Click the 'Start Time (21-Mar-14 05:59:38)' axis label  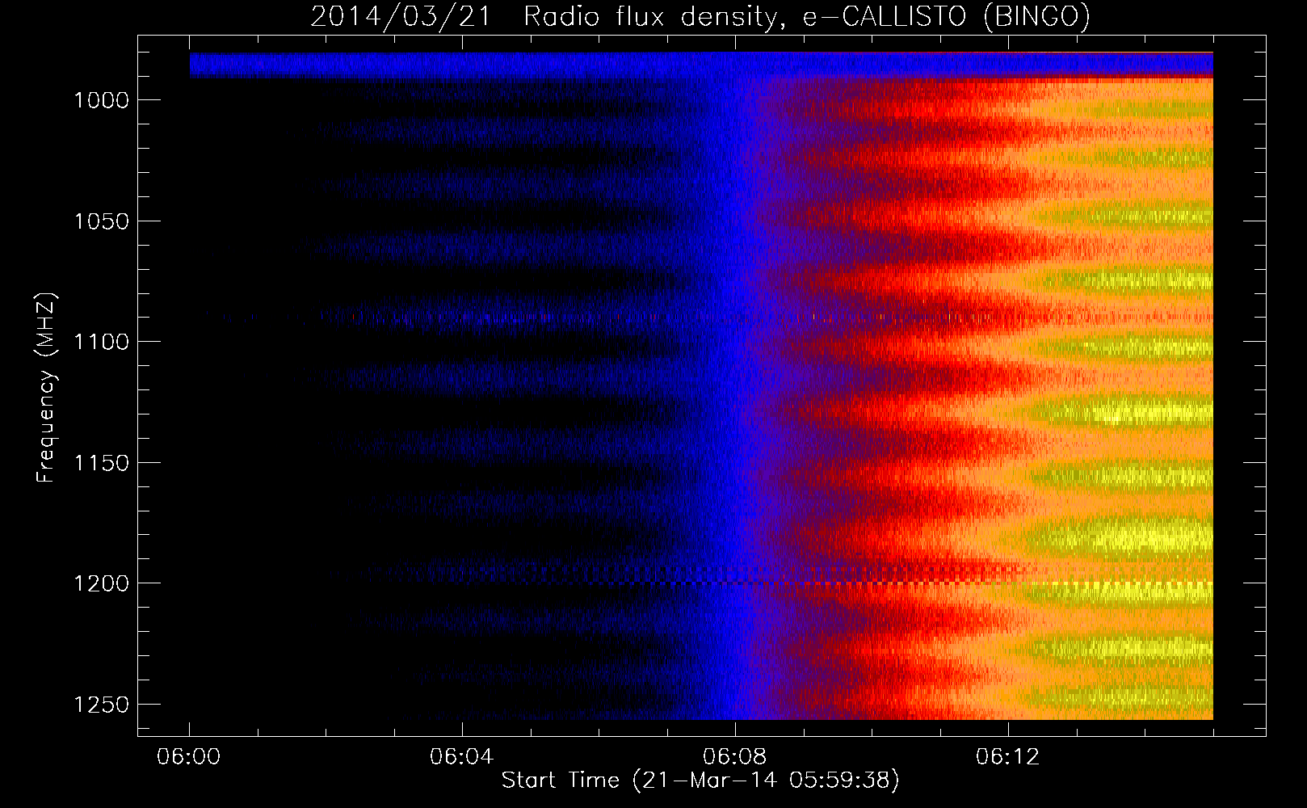700,781
